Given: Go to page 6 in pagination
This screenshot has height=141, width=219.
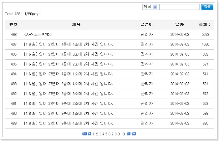Looking at the screenshot, I should (109, 134).
